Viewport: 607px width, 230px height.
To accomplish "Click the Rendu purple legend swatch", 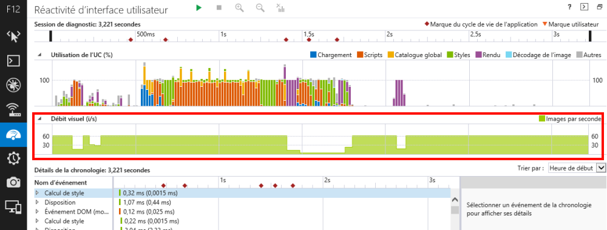I will 478,55.
